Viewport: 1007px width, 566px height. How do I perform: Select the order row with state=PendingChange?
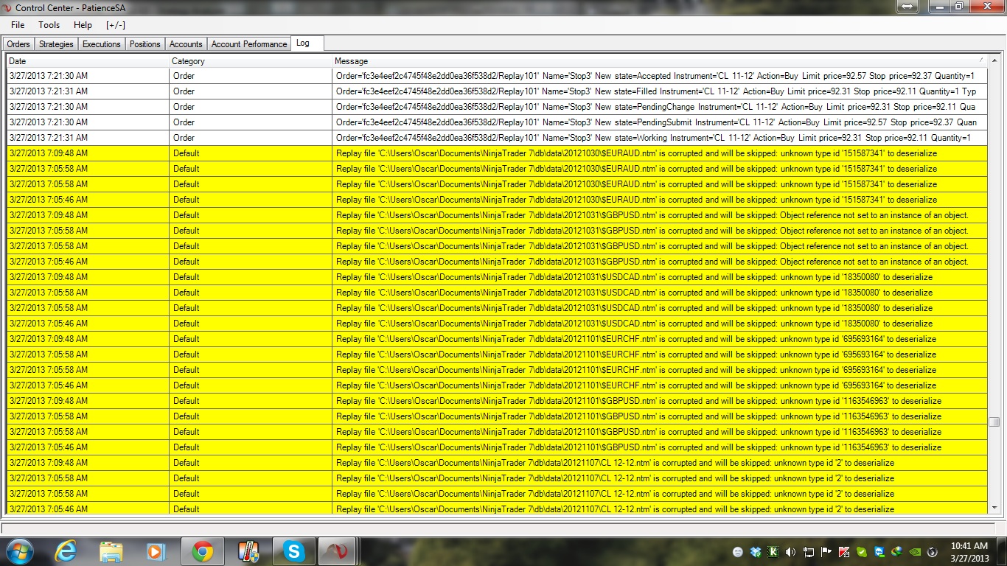[x=497, y=107]
